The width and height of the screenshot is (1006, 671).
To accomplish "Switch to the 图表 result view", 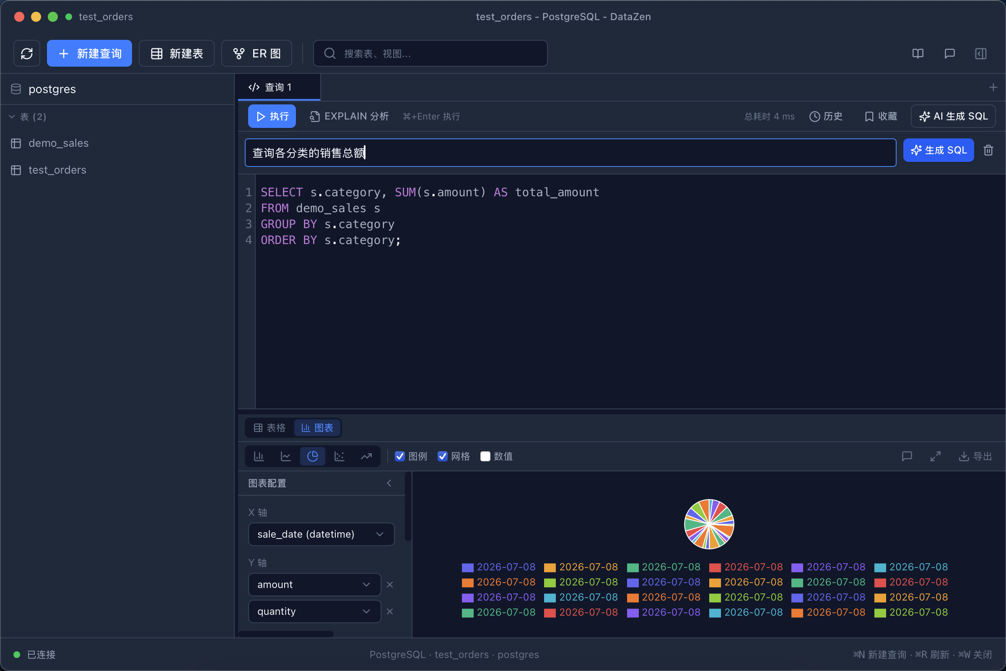I will [317, 428].
